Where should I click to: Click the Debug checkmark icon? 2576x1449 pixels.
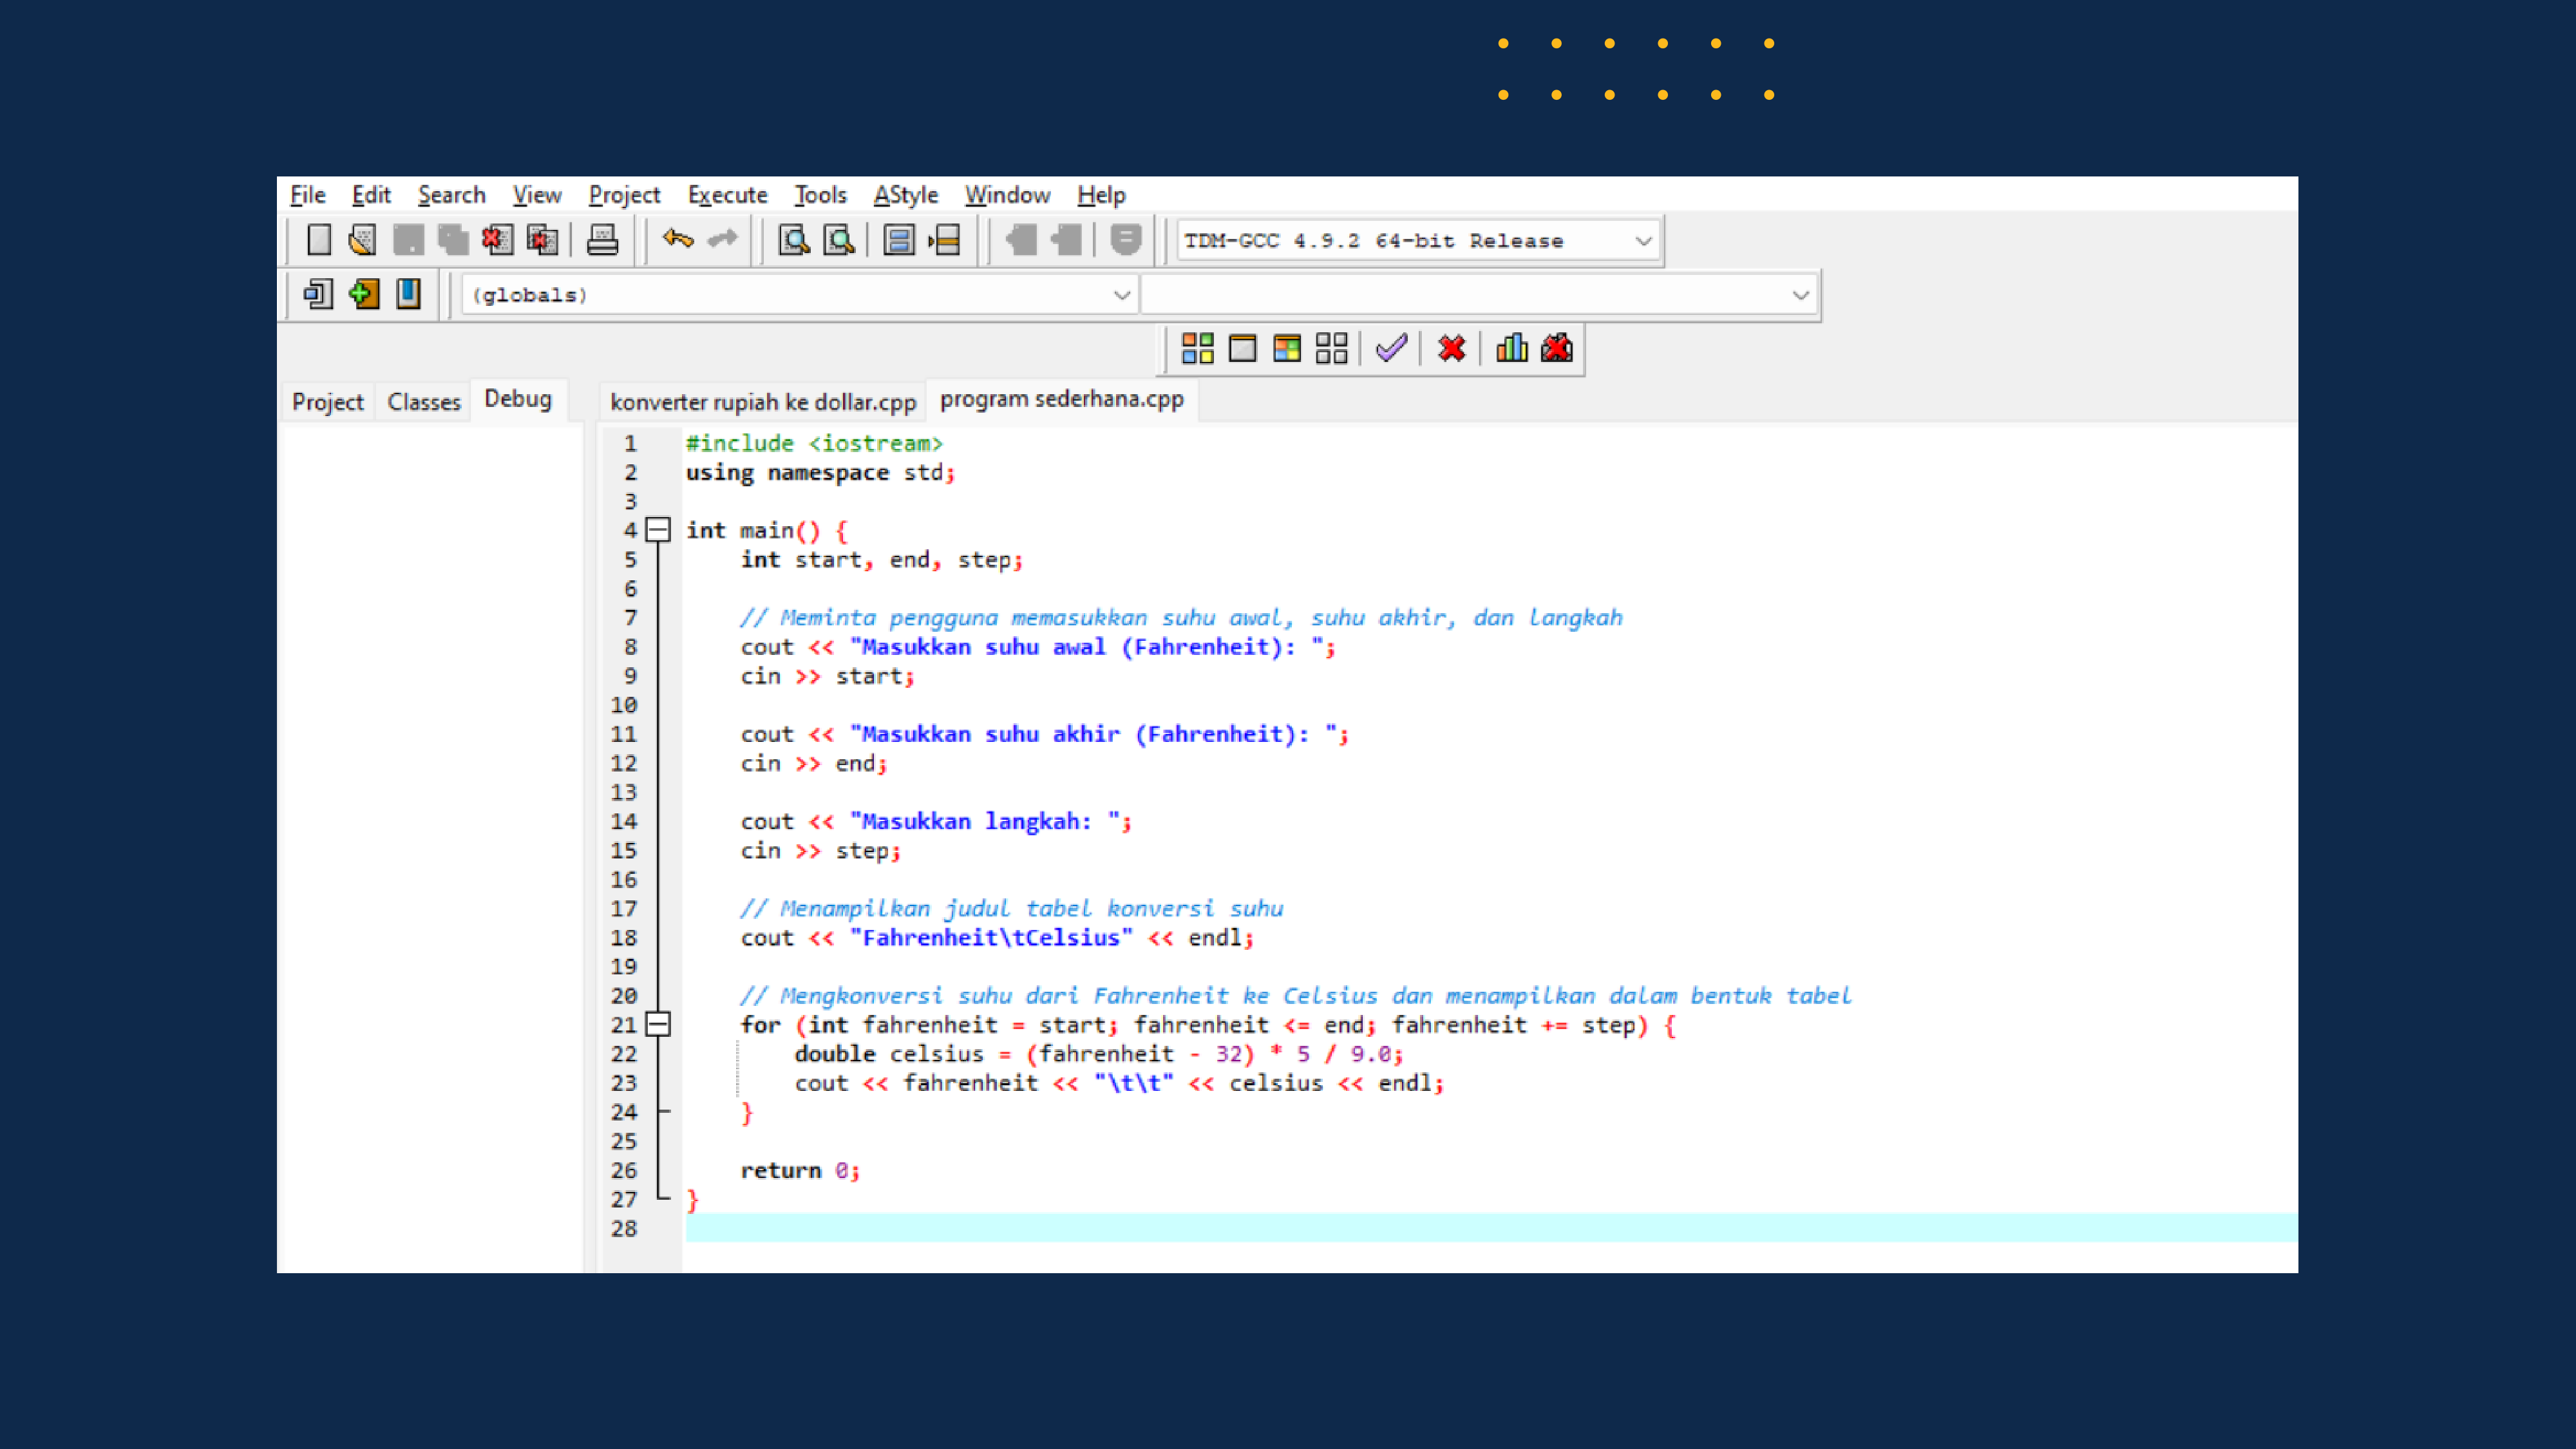(x=1391, y=348)
